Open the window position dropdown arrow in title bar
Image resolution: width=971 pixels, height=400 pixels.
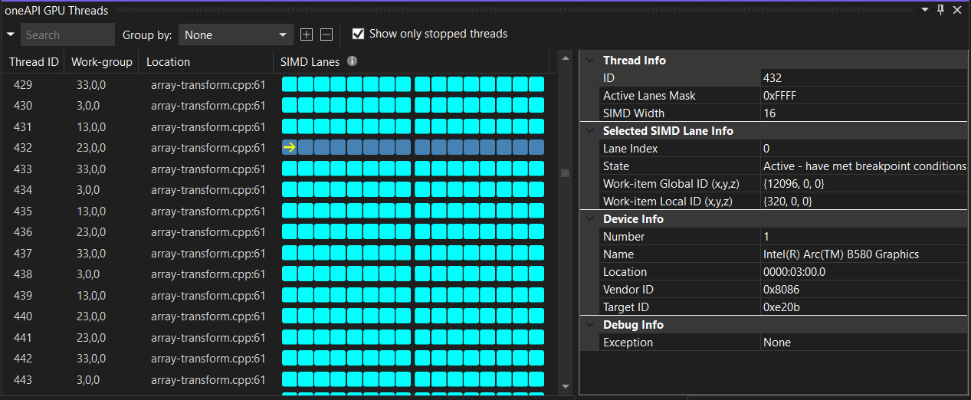tap(924, 10)
